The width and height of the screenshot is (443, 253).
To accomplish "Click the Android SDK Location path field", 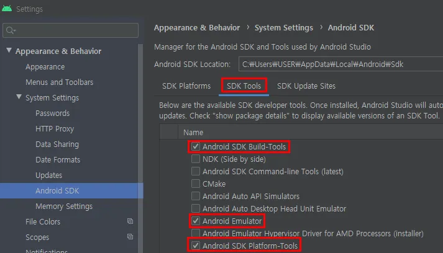I will (339, 64).
